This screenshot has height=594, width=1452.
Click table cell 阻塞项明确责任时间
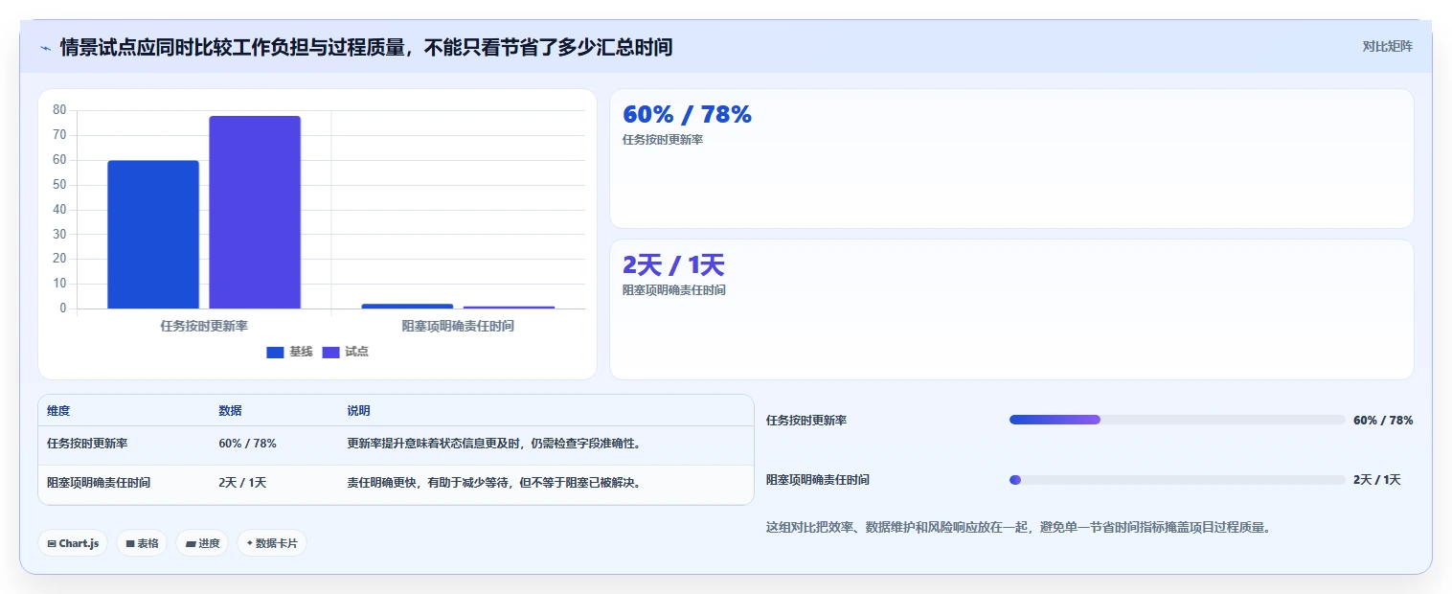tap(99, 483)
